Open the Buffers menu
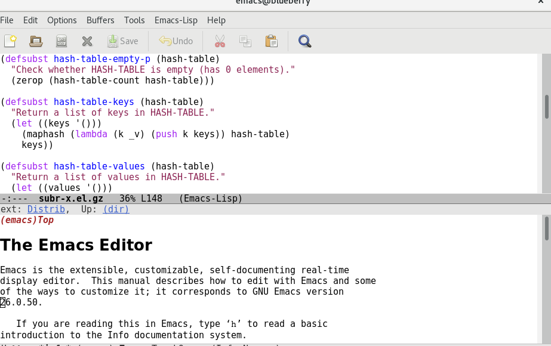This screenshot has width=551, height=346. click(x=100, y=20)
